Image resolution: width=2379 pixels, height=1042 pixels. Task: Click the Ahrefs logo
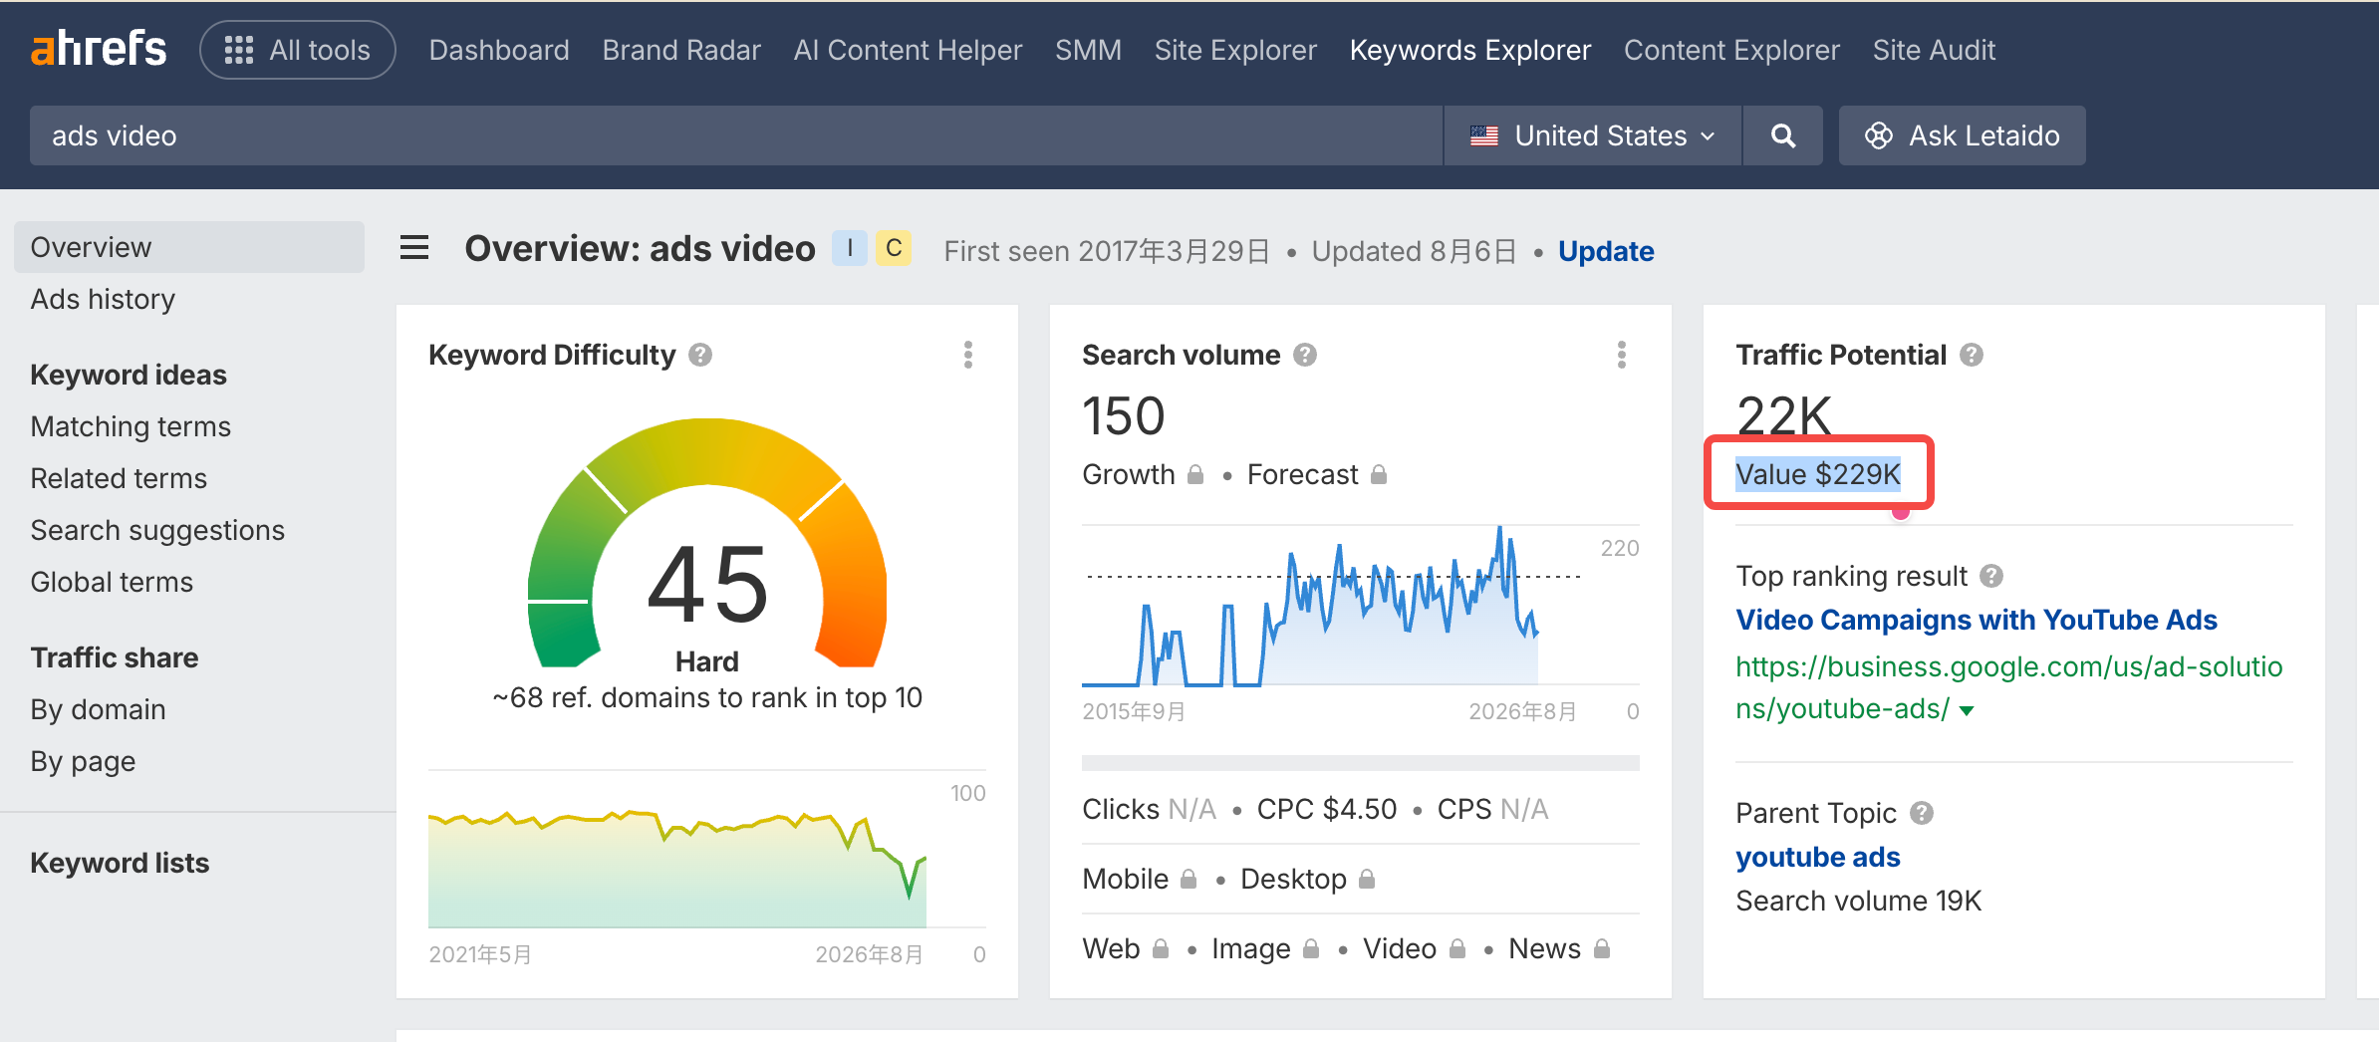(x=99, y=49)
